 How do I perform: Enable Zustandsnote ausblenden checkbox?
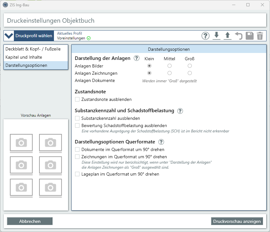pyautogui.click(x=77, y=100)
